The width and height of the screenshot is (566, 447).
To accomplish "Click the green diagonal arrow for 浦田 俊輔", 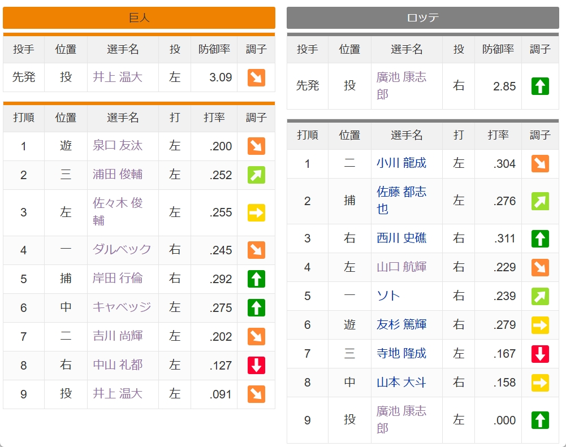I will pyautogui.click(x=256, y=175).
